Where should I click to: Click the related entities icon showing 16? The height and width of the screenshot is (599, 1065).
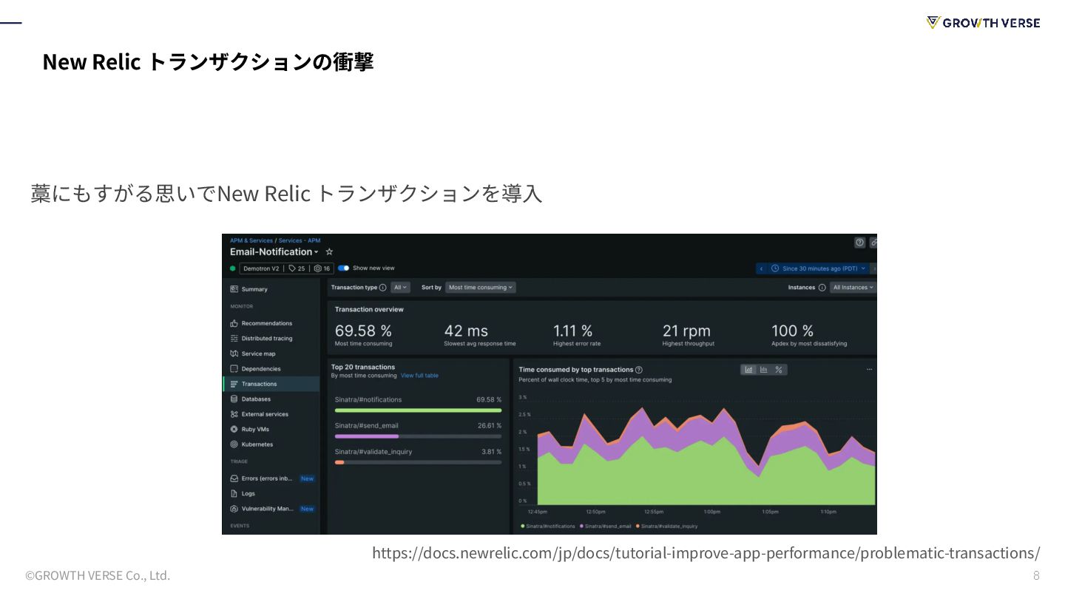(x=322, y=268)
